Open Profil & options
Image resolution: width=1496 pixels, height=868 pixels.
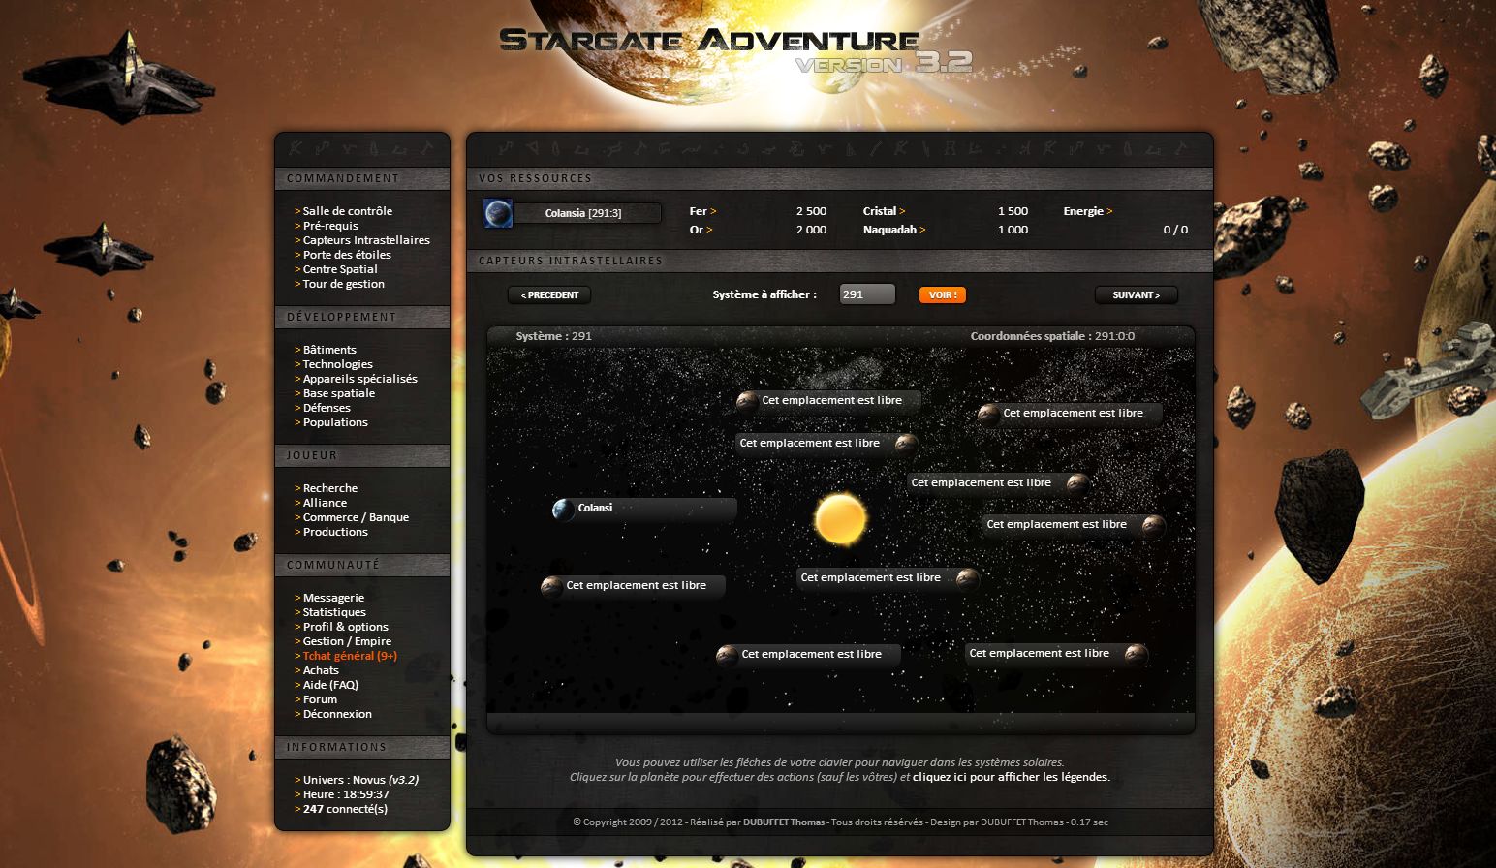(345, 627)
